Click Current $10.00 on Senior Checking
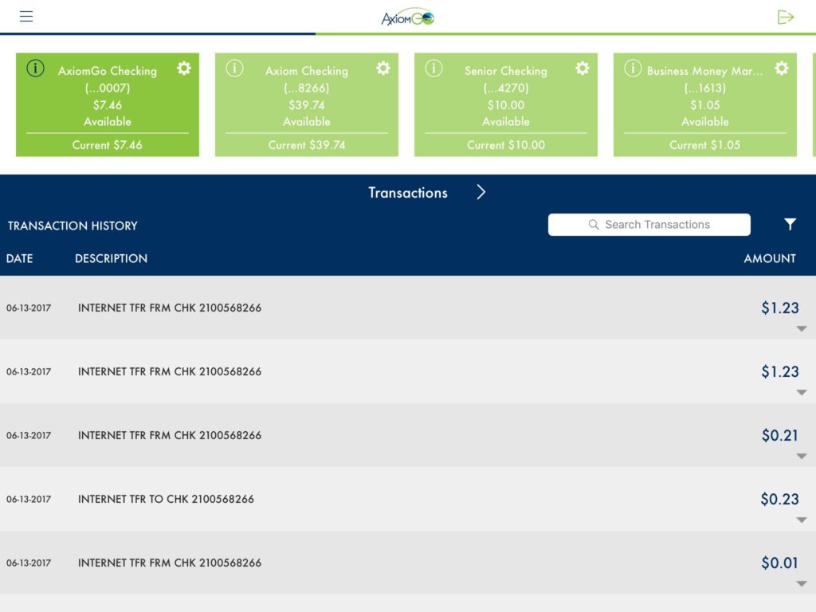The image size is (816, 612). coord(506,145)
